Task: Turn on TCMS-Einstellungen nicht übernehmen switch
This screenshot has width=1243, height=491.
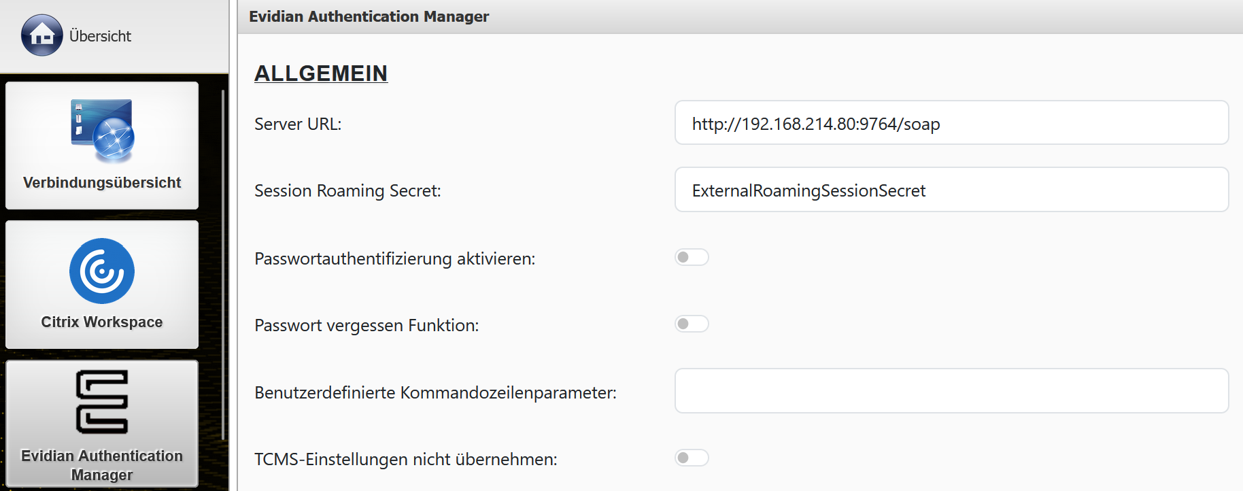Action: tap(692, 458)
